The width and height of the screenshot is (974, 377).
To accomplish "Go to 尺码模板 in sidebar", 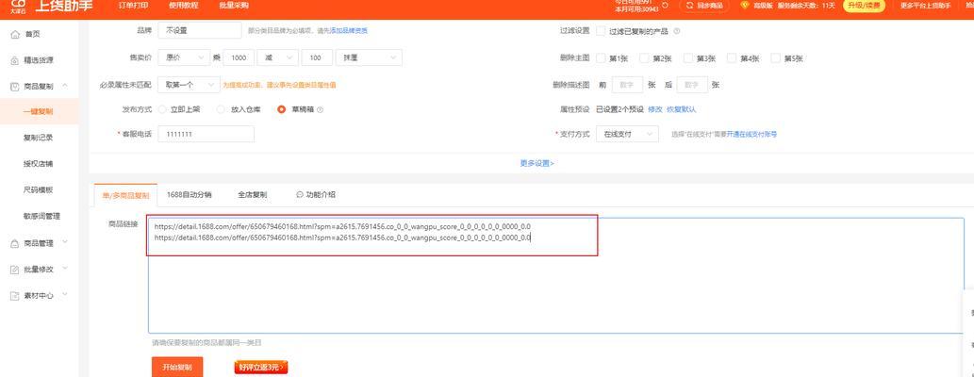I will [x=40, y=190].
